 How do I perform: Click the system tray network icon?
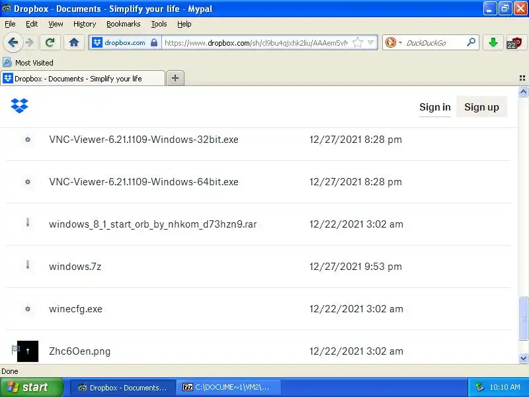pos(479,387)
